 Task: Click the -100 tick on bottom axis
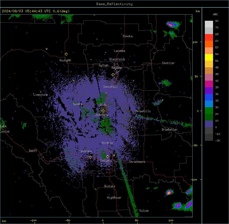(33, 220)
